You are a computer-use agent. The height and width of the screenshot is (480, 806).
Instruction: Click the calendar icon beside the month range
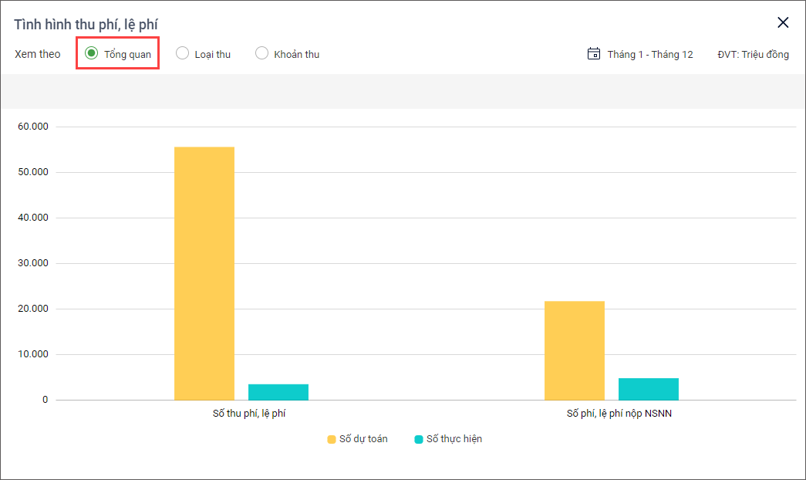click(x=594, y=54)
